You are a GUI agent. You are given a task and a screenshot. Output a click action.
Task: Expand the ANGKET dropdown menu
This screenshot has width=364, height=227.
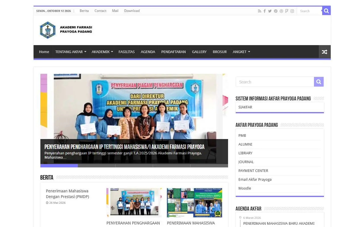(x=241, y=52)
